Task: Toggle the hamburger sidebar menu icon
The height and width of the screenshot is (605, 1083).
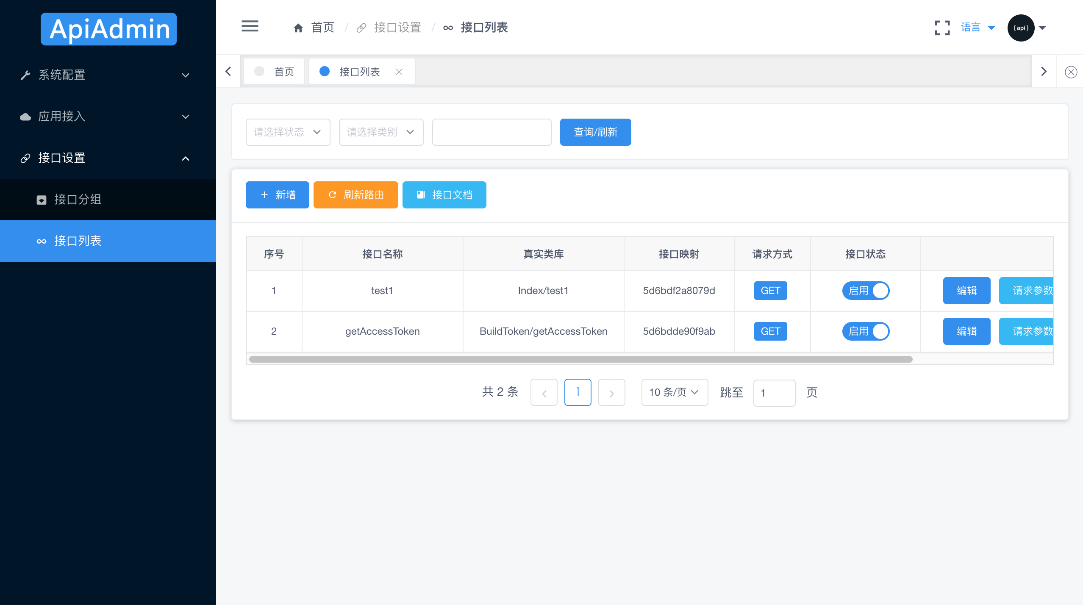Action: tap(250, 26)
